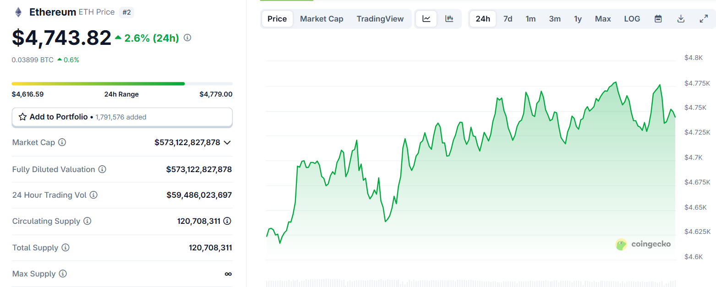Click the Add to Portfolio button
The width and height of the screenshot is (716, 287).
point(122,117)
